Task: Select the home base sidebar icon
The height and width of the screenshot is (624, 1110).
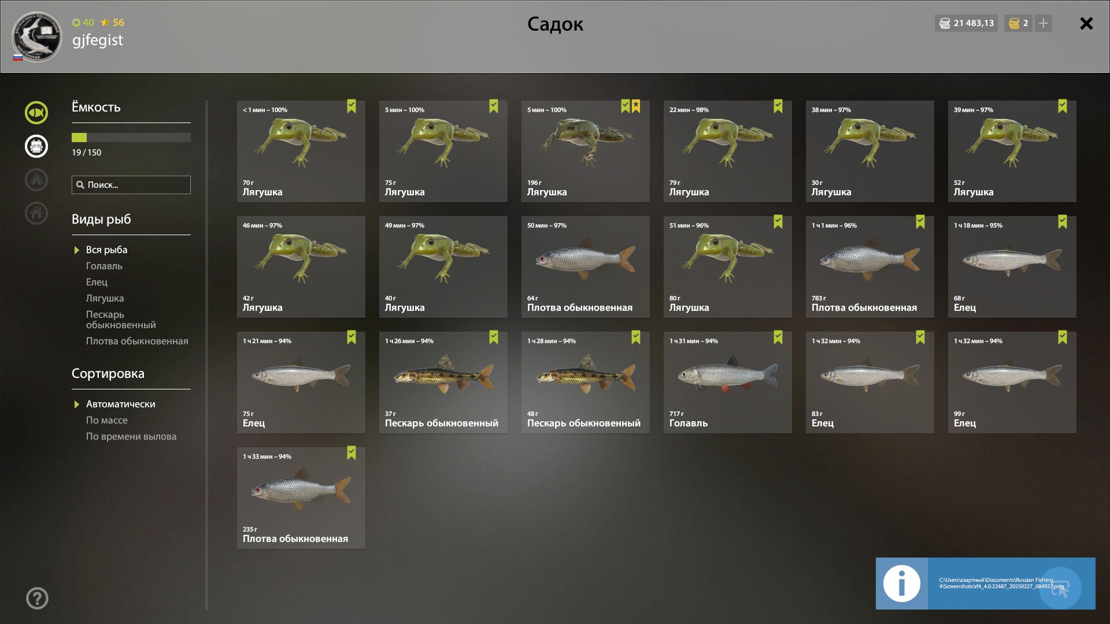Action: pyautogui.click(x=36, y=213)
